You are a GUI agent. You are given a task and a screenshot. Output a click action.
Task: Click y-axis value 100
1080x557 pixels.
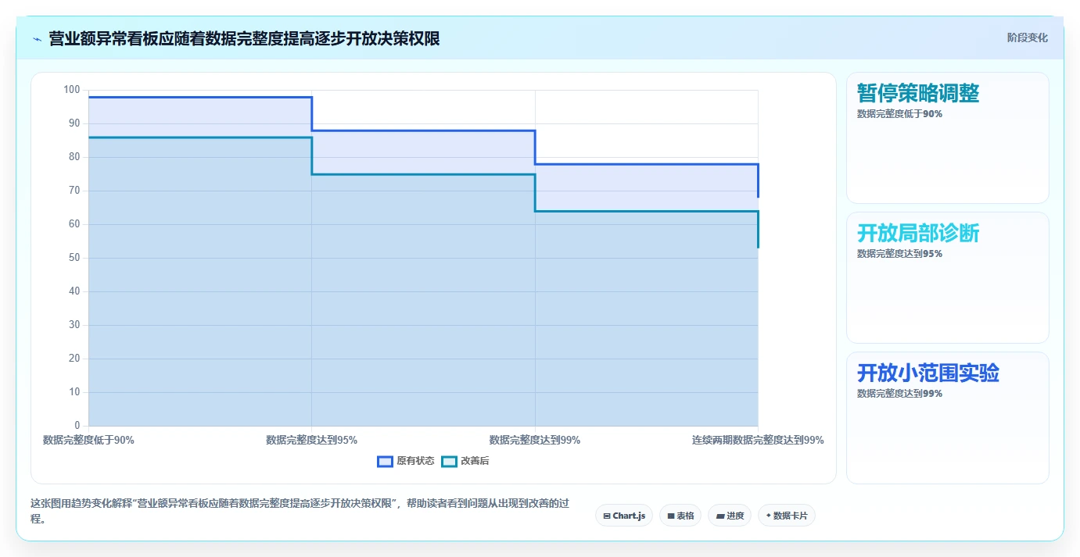(x=72, y=90)
